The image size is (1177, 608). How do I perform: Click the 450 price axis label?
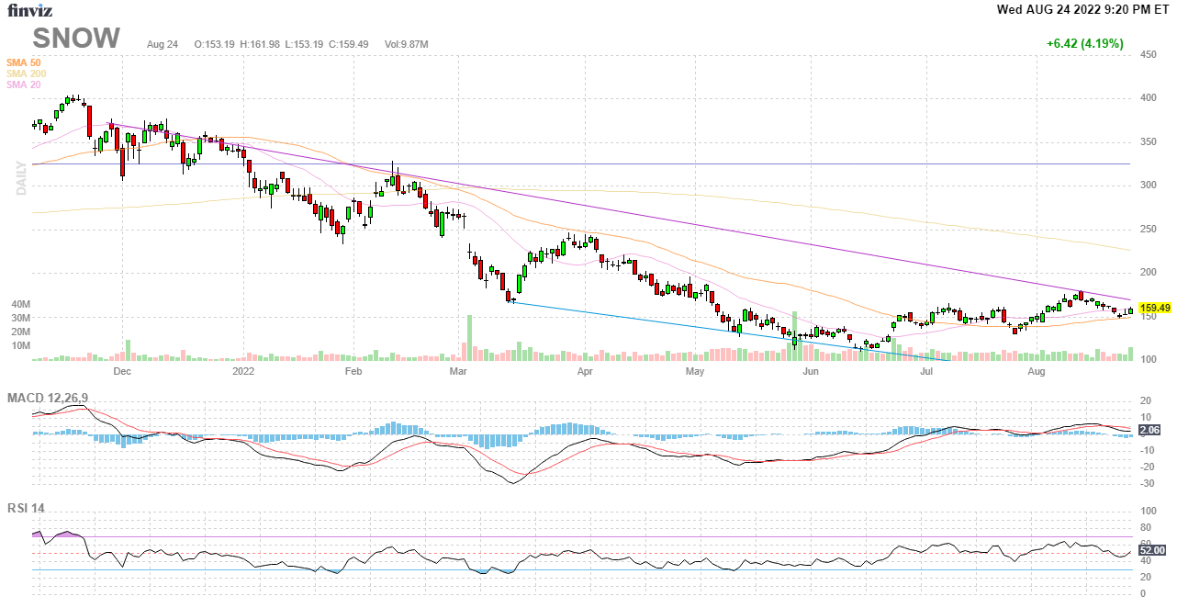(x=1148, y=55)
